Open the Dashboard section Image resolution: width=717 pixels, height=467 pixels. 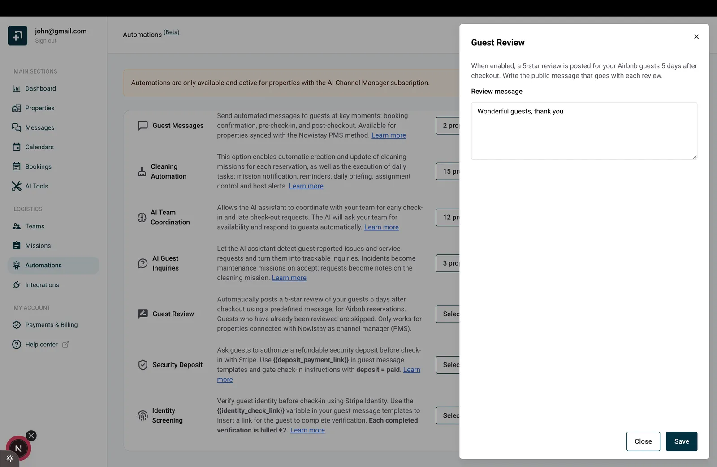click(x=40, y=88)
